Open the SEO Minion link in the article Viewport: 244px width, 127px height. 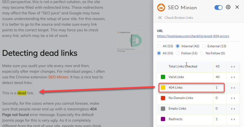tap(58, 77)
